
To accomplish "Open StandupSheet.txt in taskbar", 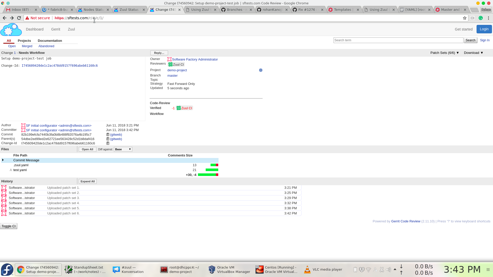I will (x=85, y=270).
